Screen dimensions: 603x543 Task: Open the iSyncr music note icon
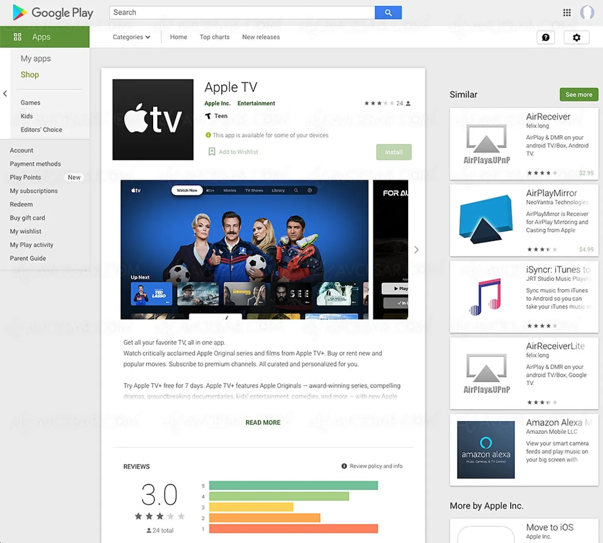pos(486,297)
